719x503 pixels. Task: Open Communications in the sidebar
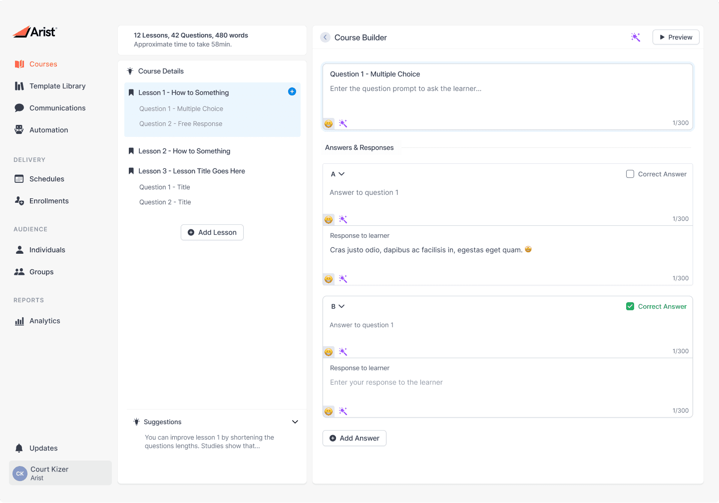50,108
